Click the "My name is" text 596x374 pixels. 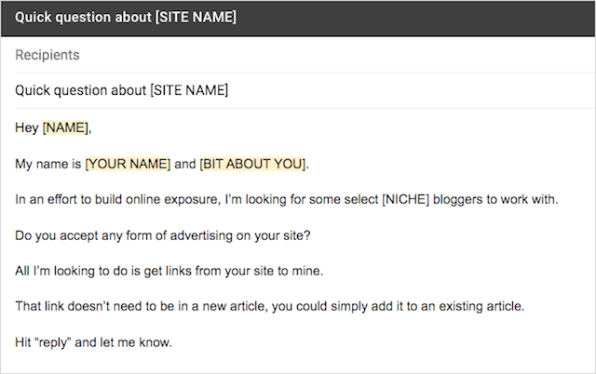[47, 165]
